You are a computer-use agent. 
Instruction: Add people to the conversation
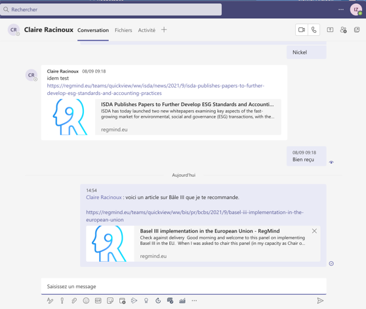tap(343, 30)
